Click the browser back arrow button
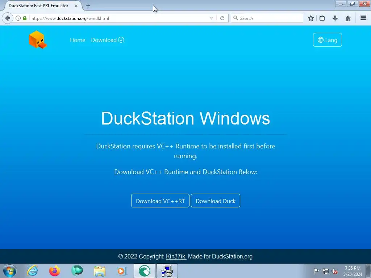The height and width of the screenshot is (278, 371). coord(8,18)
